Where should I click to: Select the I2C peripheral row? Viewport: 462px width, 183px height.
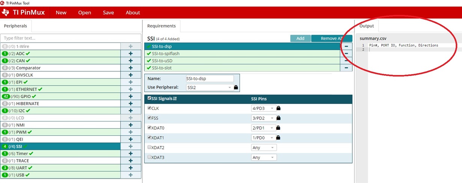[x=60, y=111]
